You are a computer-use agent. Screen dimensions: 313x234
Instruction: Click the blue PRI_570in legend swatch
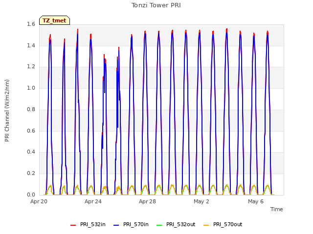[116, 225]
